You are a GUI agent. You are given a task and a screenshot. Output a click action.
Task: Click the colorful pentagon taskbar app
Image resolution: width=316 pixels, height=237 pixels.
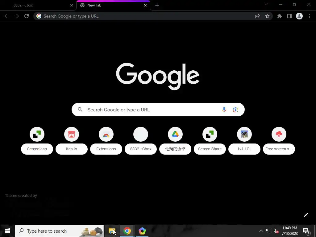(142, 231)
